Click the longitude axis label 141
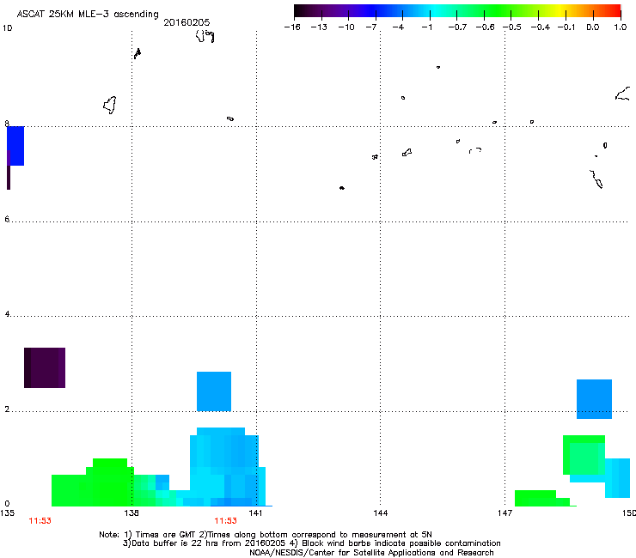Screen dimensions: 636x558 (x=255, y=513)
